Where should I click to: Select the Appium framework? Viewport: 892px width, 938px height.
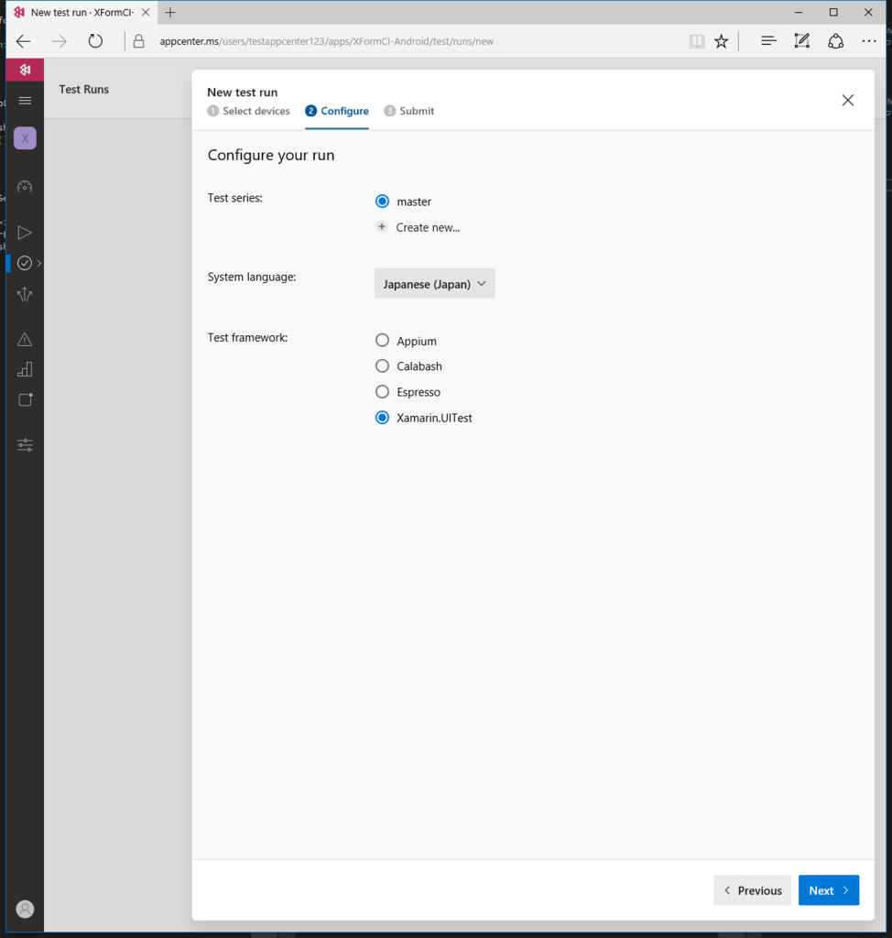382,341
